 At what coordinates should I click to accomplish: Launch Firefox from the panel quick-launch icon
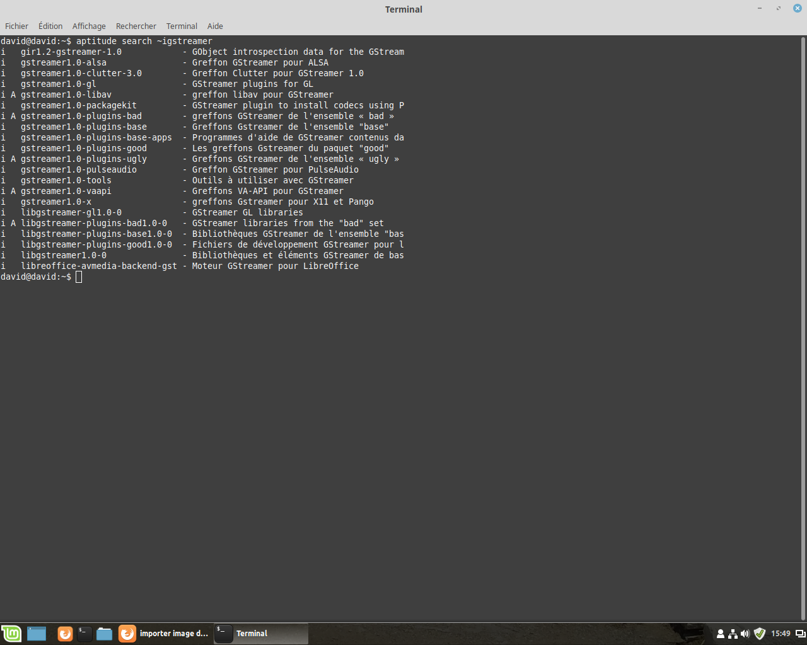[x=65, y=634]
